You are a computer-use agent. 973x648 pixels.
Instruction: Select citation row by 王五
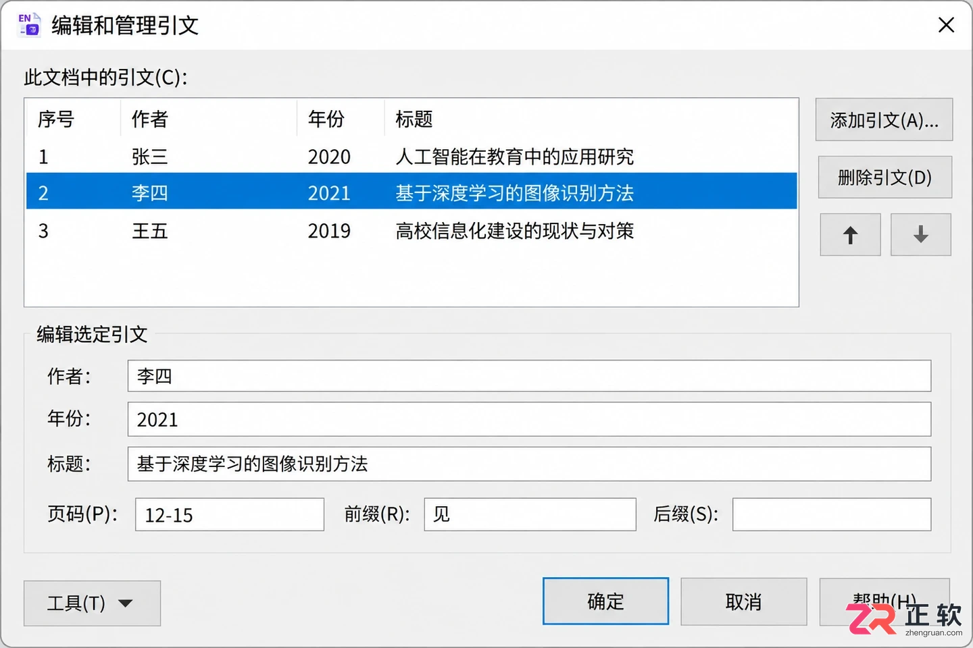pyautogui.click(x=411, y=231)
